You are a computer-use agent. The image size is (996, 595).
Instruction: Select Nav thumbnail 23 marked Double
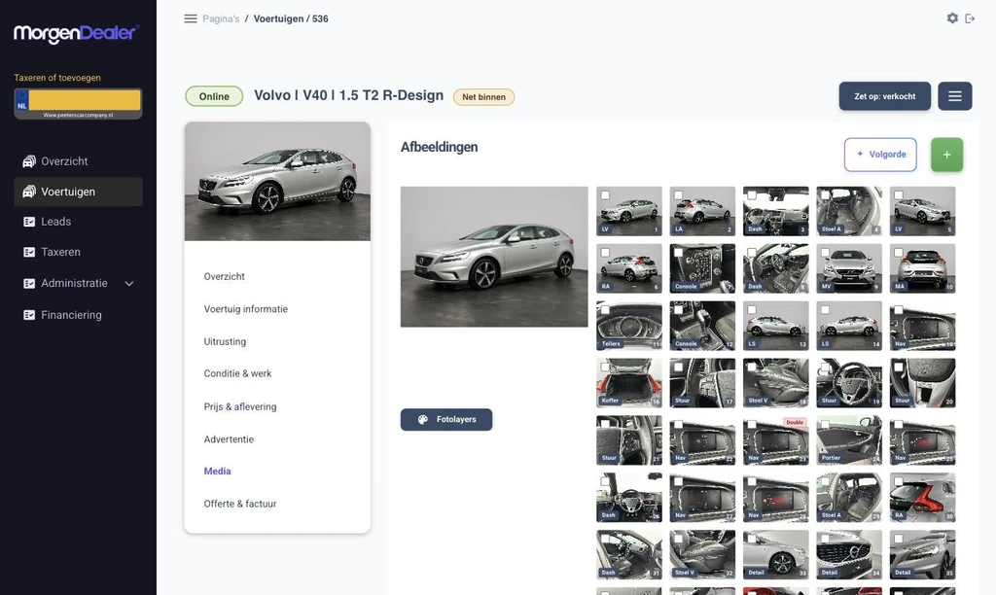775,440
